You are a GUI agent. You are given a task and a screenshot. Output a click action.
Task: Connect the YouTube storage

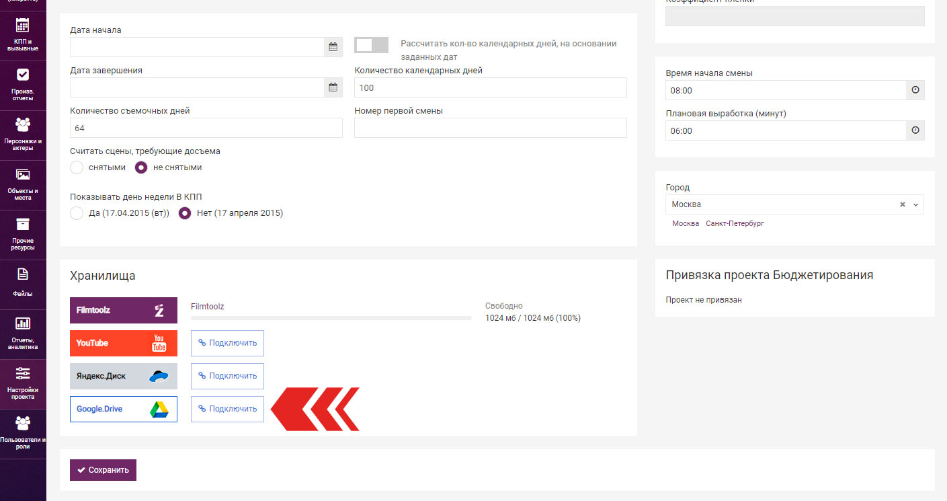coord(227,343)
